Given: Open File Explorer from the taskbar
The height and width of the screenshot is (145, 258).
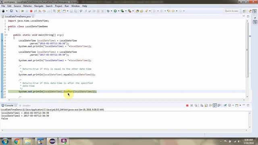Looking at the screenshot, I should pyautogui.click(x=28, y=141).
